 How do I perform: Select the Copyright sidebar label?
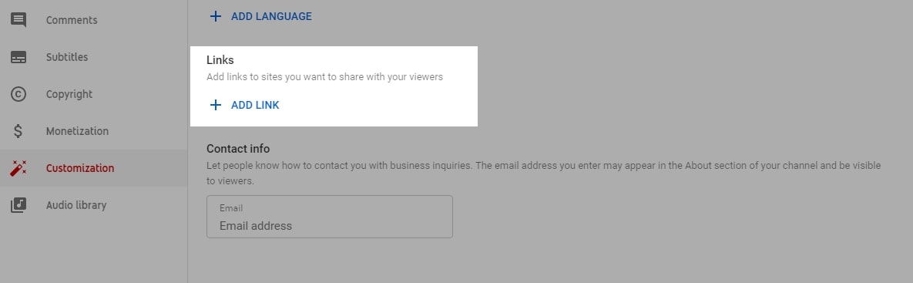[69, 94]
